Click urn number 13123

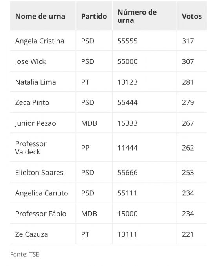click(x=128, y=82)
